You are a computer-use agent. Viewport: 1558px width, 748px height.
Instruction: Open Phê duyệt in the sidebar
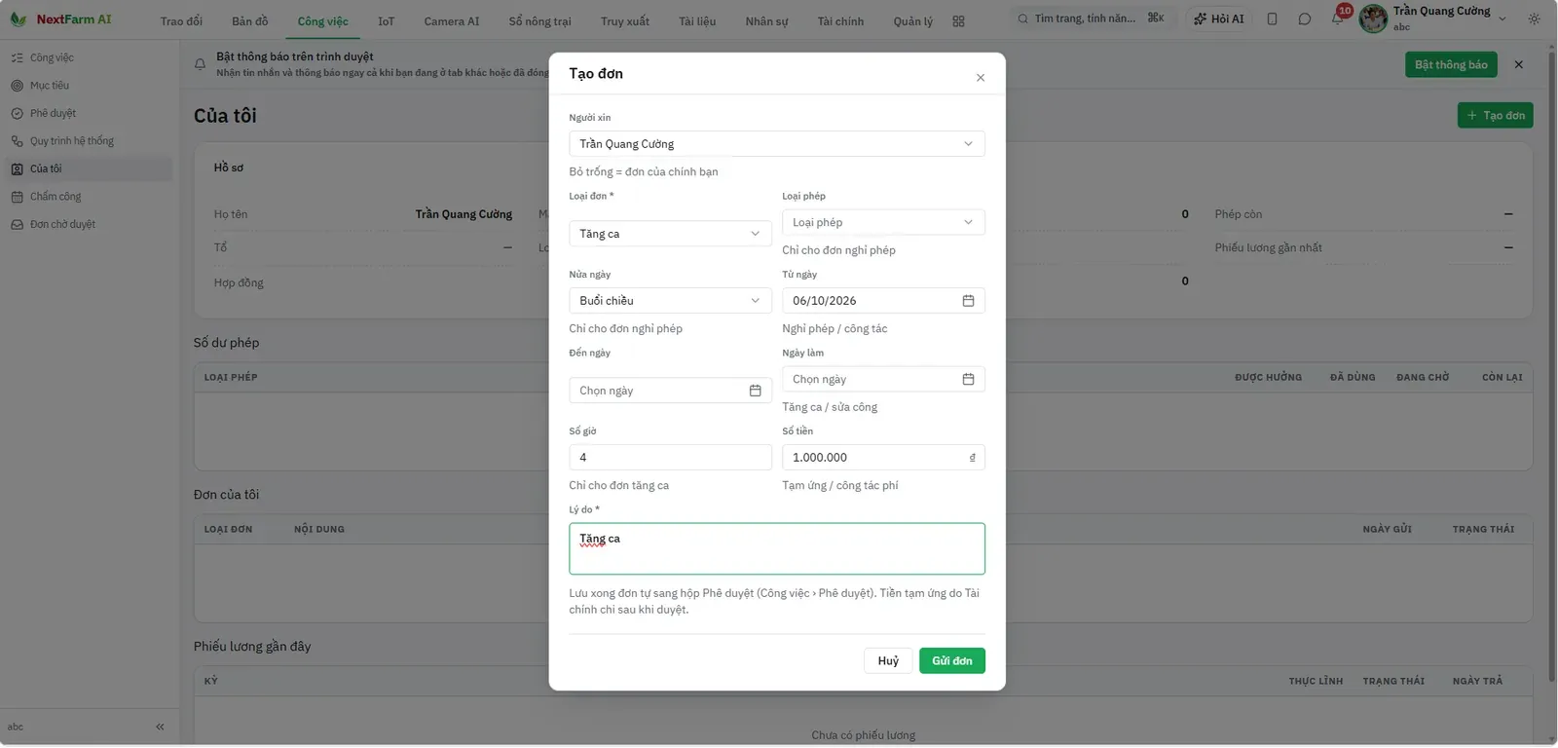pos(88,114)
